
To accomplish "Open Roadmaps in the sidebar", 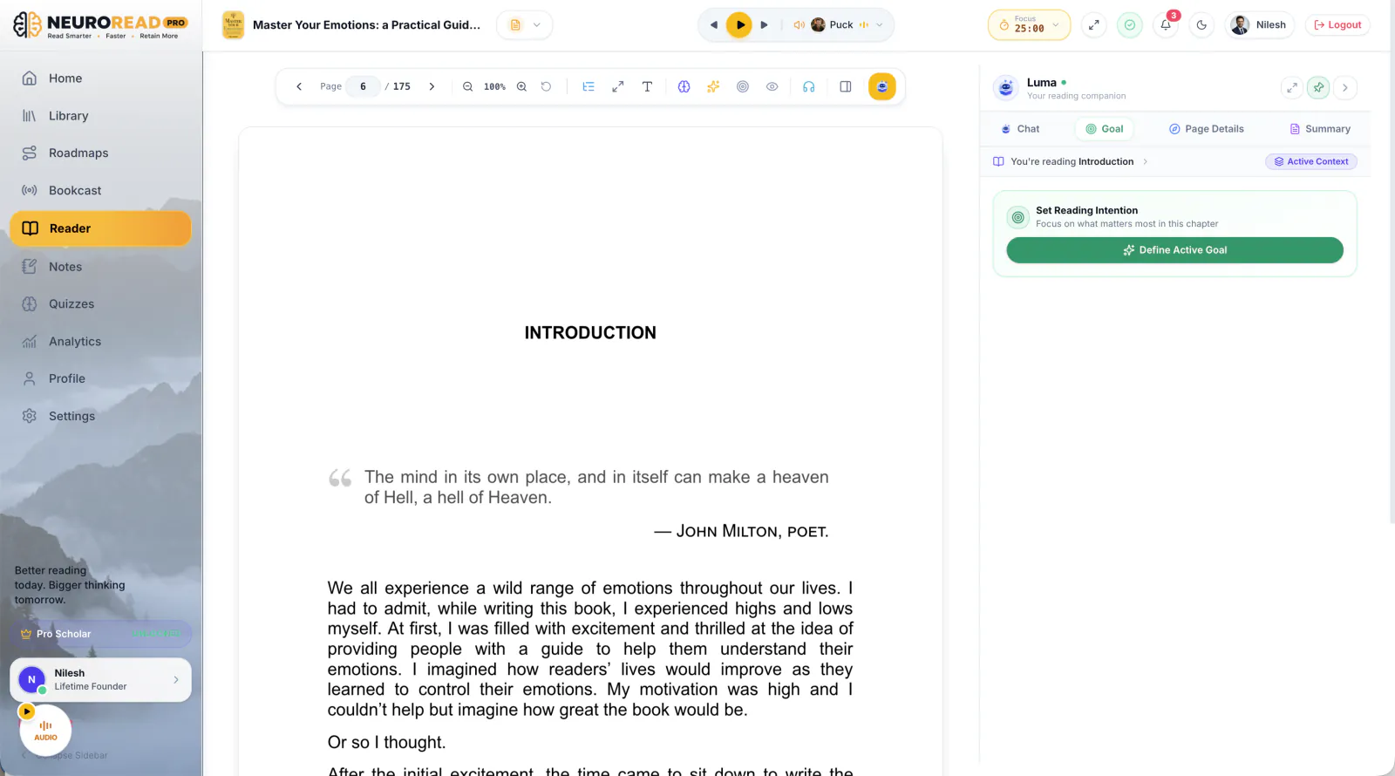I will (x=101, y=153).
